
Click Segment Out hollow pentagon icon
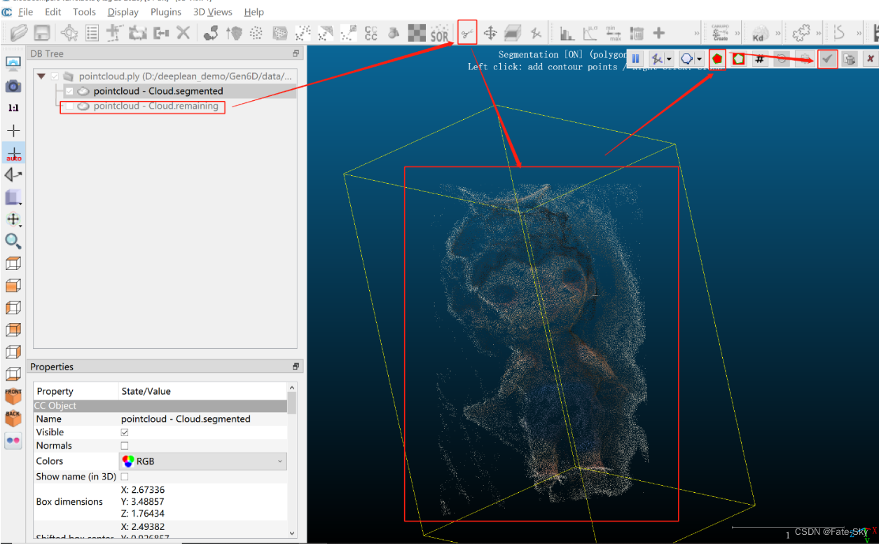point(738,59)
